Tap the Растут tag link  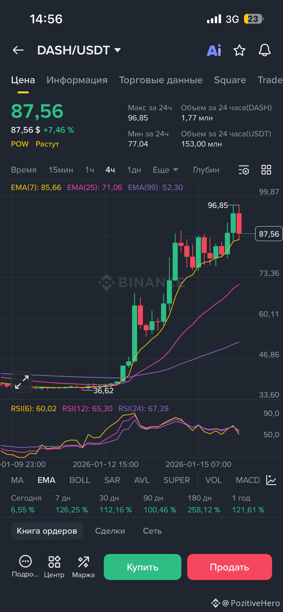[47, 144]
